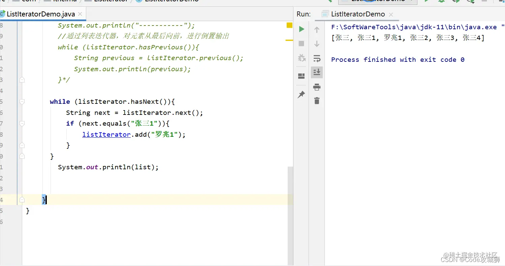Select the ListIteratorDemo.java editor tab
This screenshot has height=266, width=505.
[x=42, y=14]
